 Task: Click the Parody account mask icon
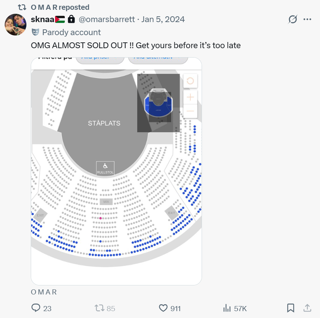35,32
